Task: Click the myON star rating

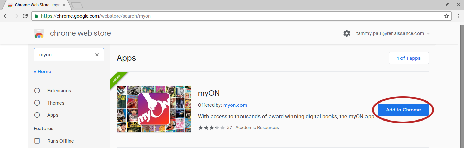Action: tap(212, 128)
